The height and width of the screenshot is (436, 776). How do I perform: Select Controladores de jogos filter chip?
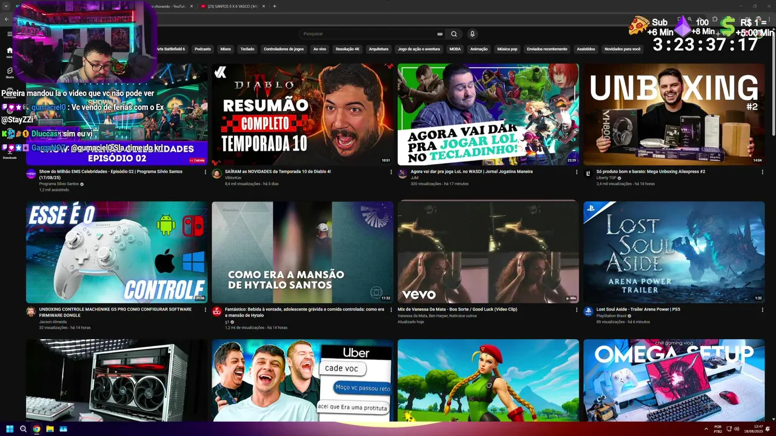[284, 49]
